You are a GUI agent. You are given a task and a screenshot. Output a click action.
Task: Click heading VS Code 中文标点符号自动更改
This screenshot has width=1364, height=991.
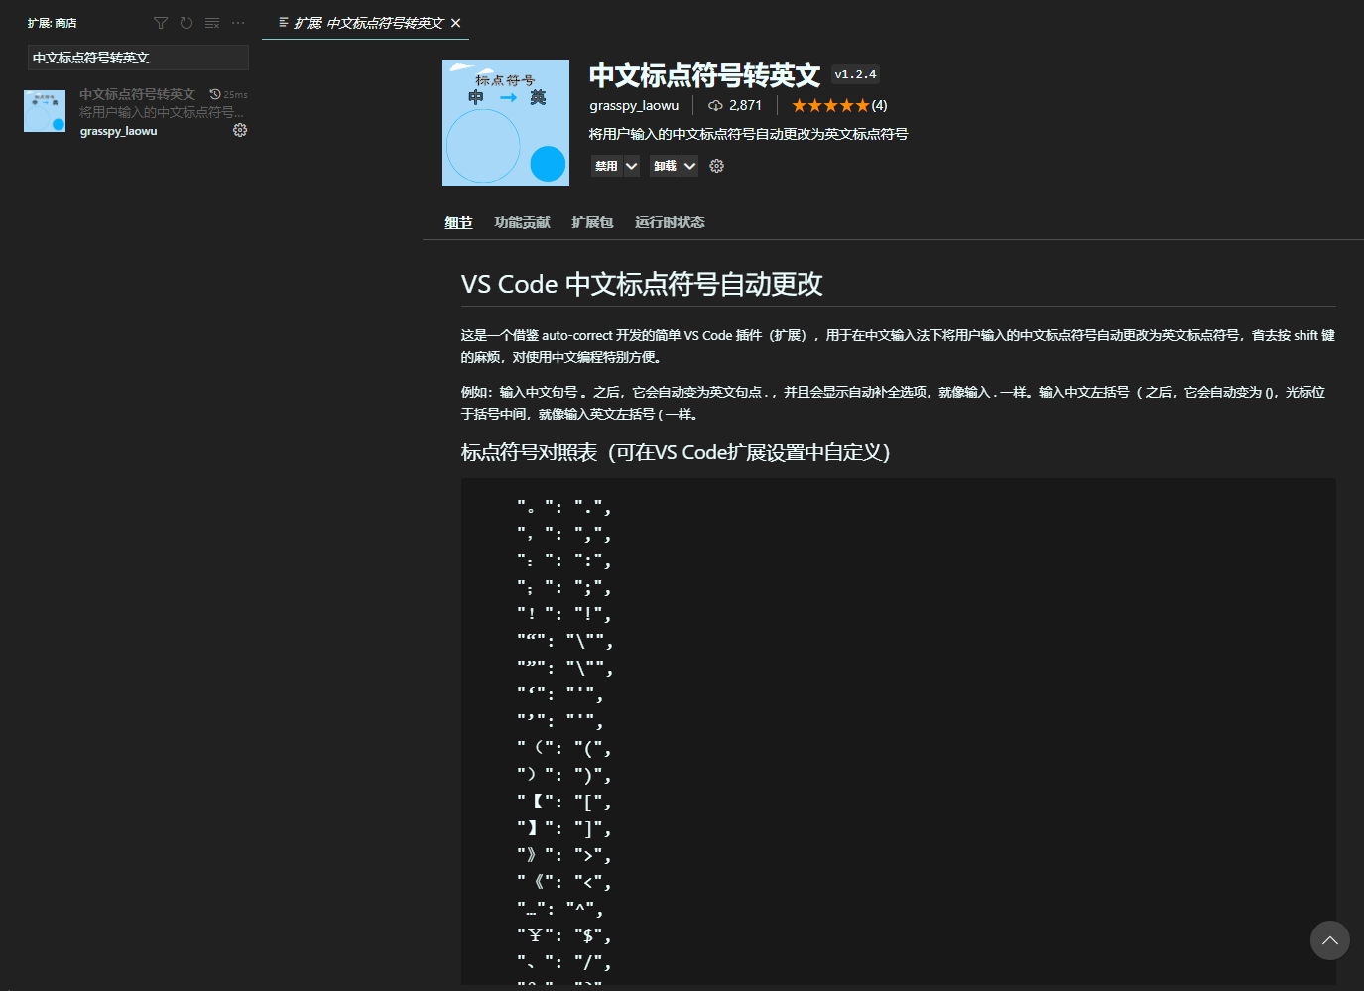(642, 284)
